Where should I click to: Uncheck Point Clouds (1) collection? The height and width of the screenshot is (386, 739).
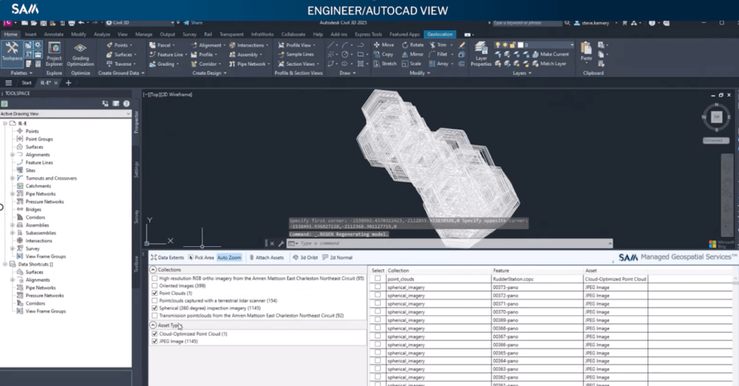(154, 293)
